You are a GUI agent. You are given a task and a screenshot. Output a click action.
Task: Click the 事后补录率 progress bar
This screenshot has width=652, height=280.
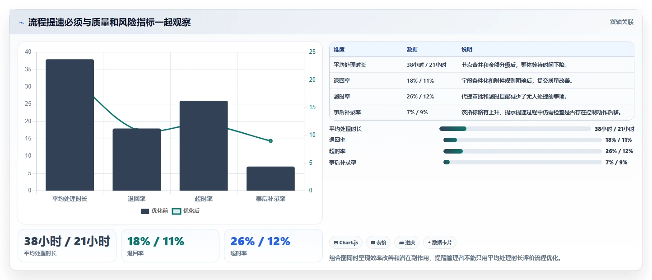click(522, 162)
